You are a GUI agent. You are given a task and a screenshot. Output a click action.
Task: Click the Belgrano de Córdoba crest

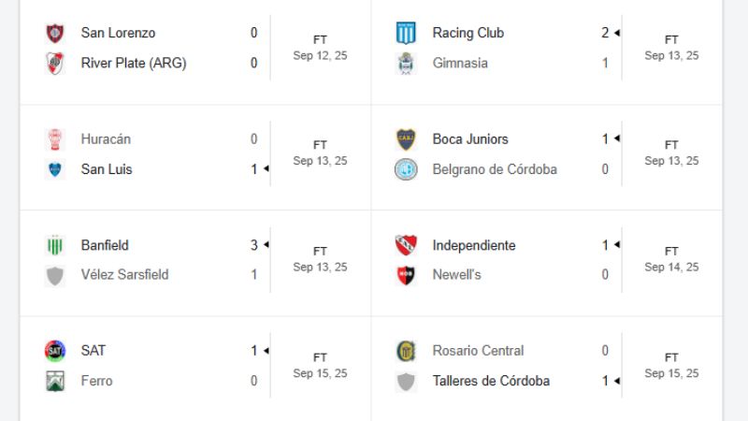tap(406, 169)
